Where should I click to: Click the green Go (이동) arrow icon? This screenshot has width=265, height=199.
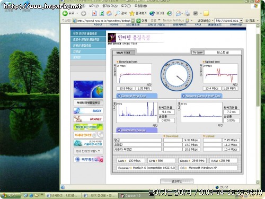138,21
